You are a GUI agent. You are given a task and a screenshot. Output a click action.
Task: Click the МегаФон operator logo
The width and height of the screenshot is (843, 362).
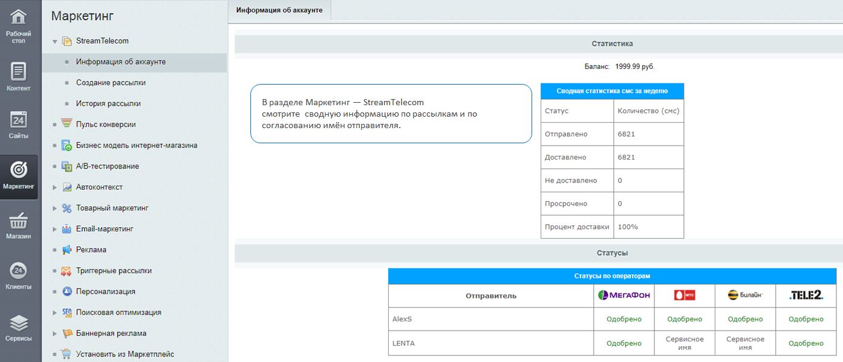click(623, 296)
